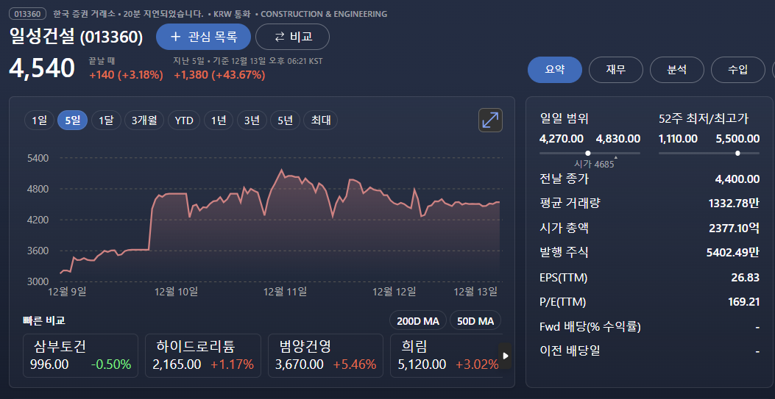
Task: Click the EPS(TTM) value 26.83
Action: coord(746,278)
